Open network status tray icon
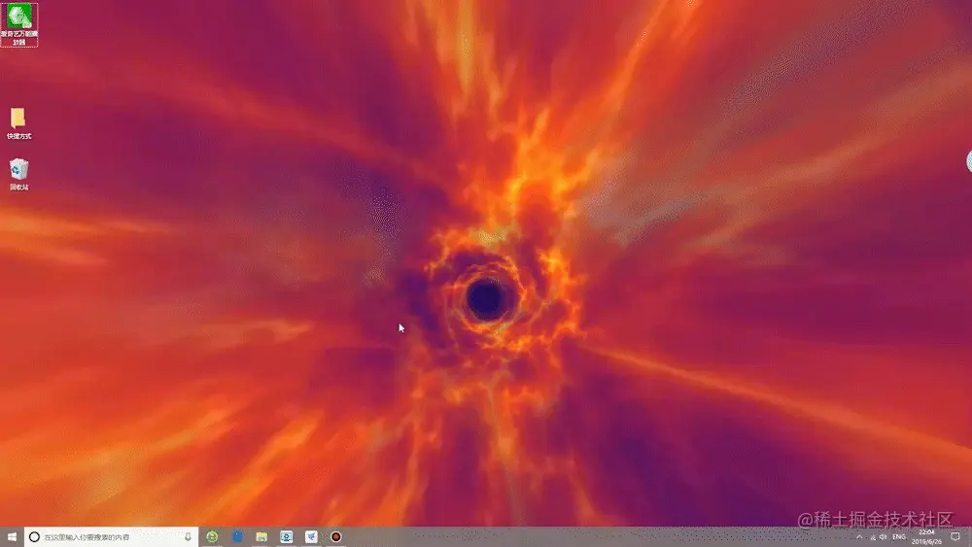The image size is (972, 547). tap(873, 537)
